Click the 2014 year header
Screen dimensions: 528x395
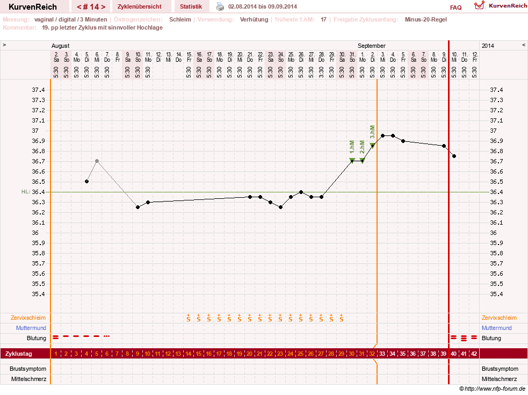pyautogui.click(x=488, y=46)
